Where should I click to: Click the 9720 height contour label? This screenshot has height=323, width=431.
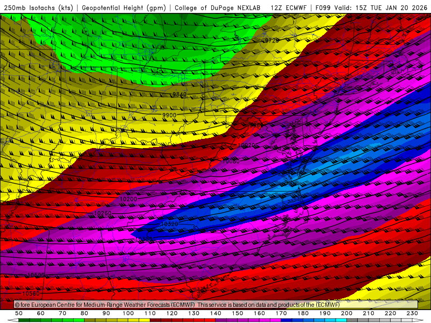[x=272, y=41]
